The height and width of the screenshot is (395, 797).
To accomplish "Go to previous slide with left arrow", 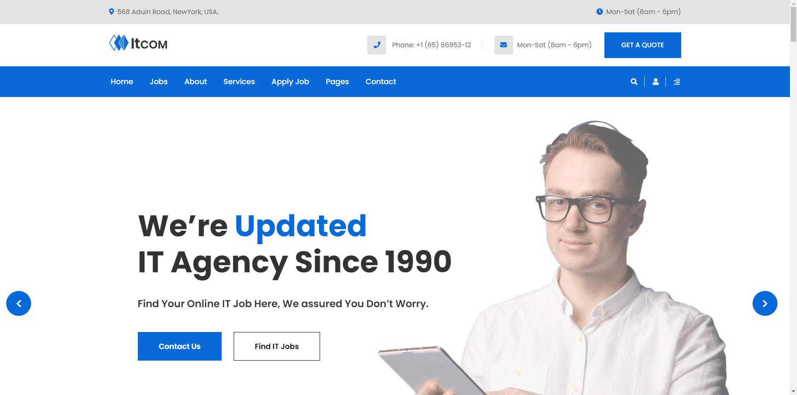I will (x=19, y=303).
